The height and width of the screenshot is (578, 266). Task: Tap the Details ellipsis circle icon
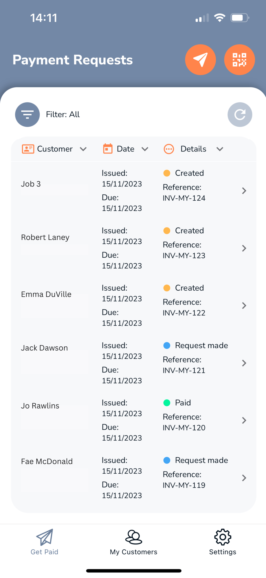coord(169,149)
